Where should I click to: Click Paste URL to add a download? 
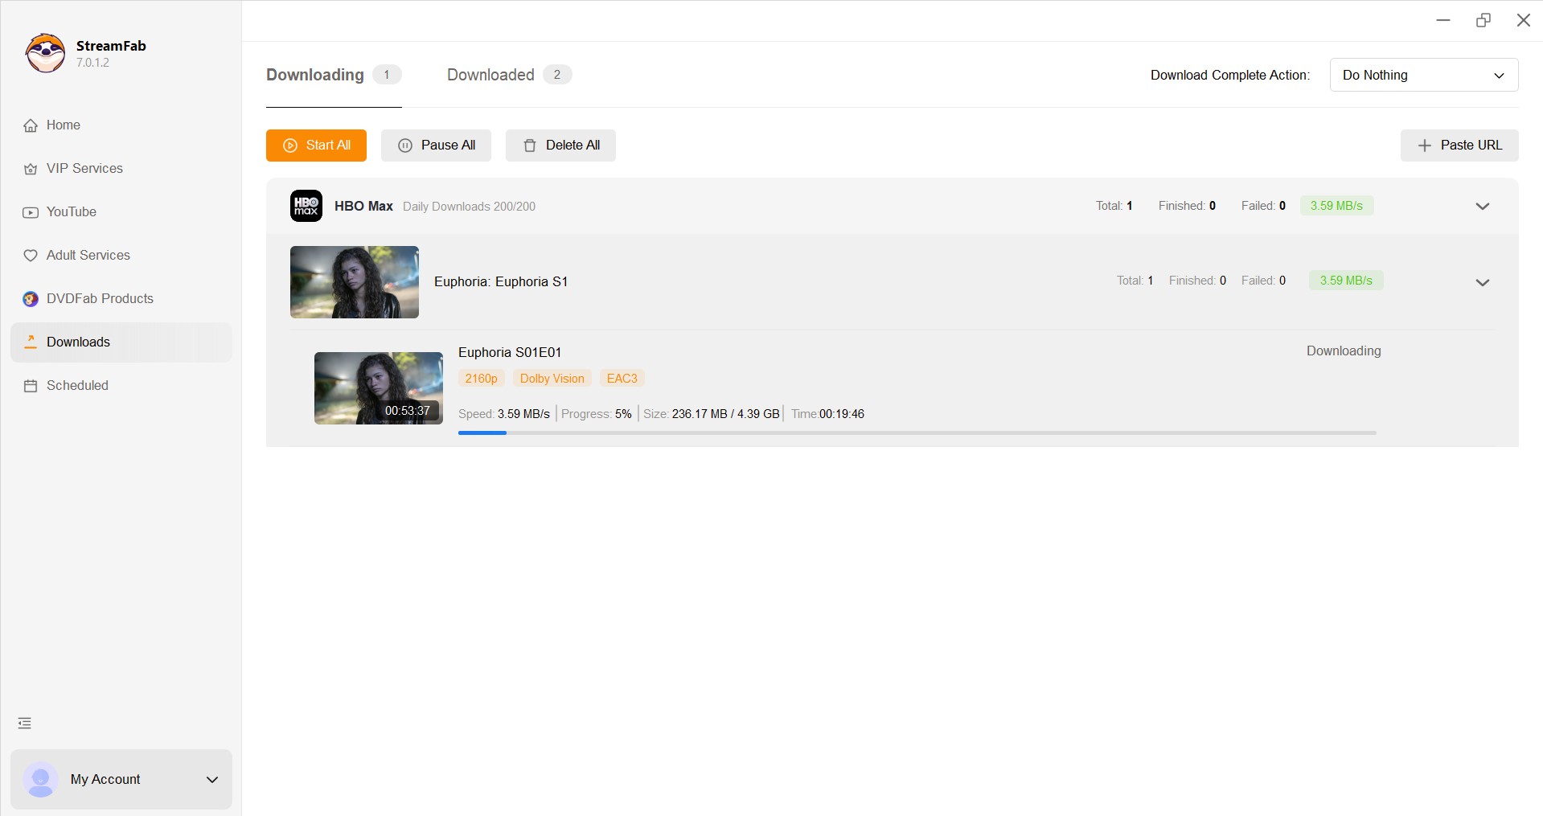[x=1459, y=146]
